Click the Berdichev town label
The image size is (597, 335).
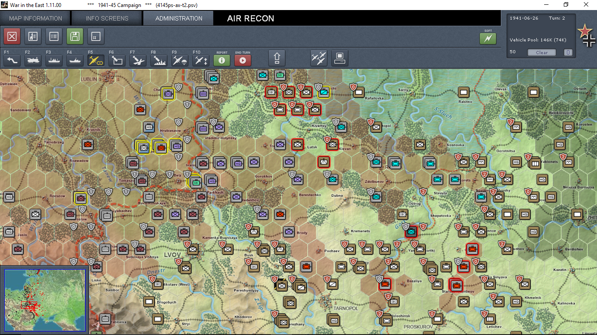coord(573,249)
